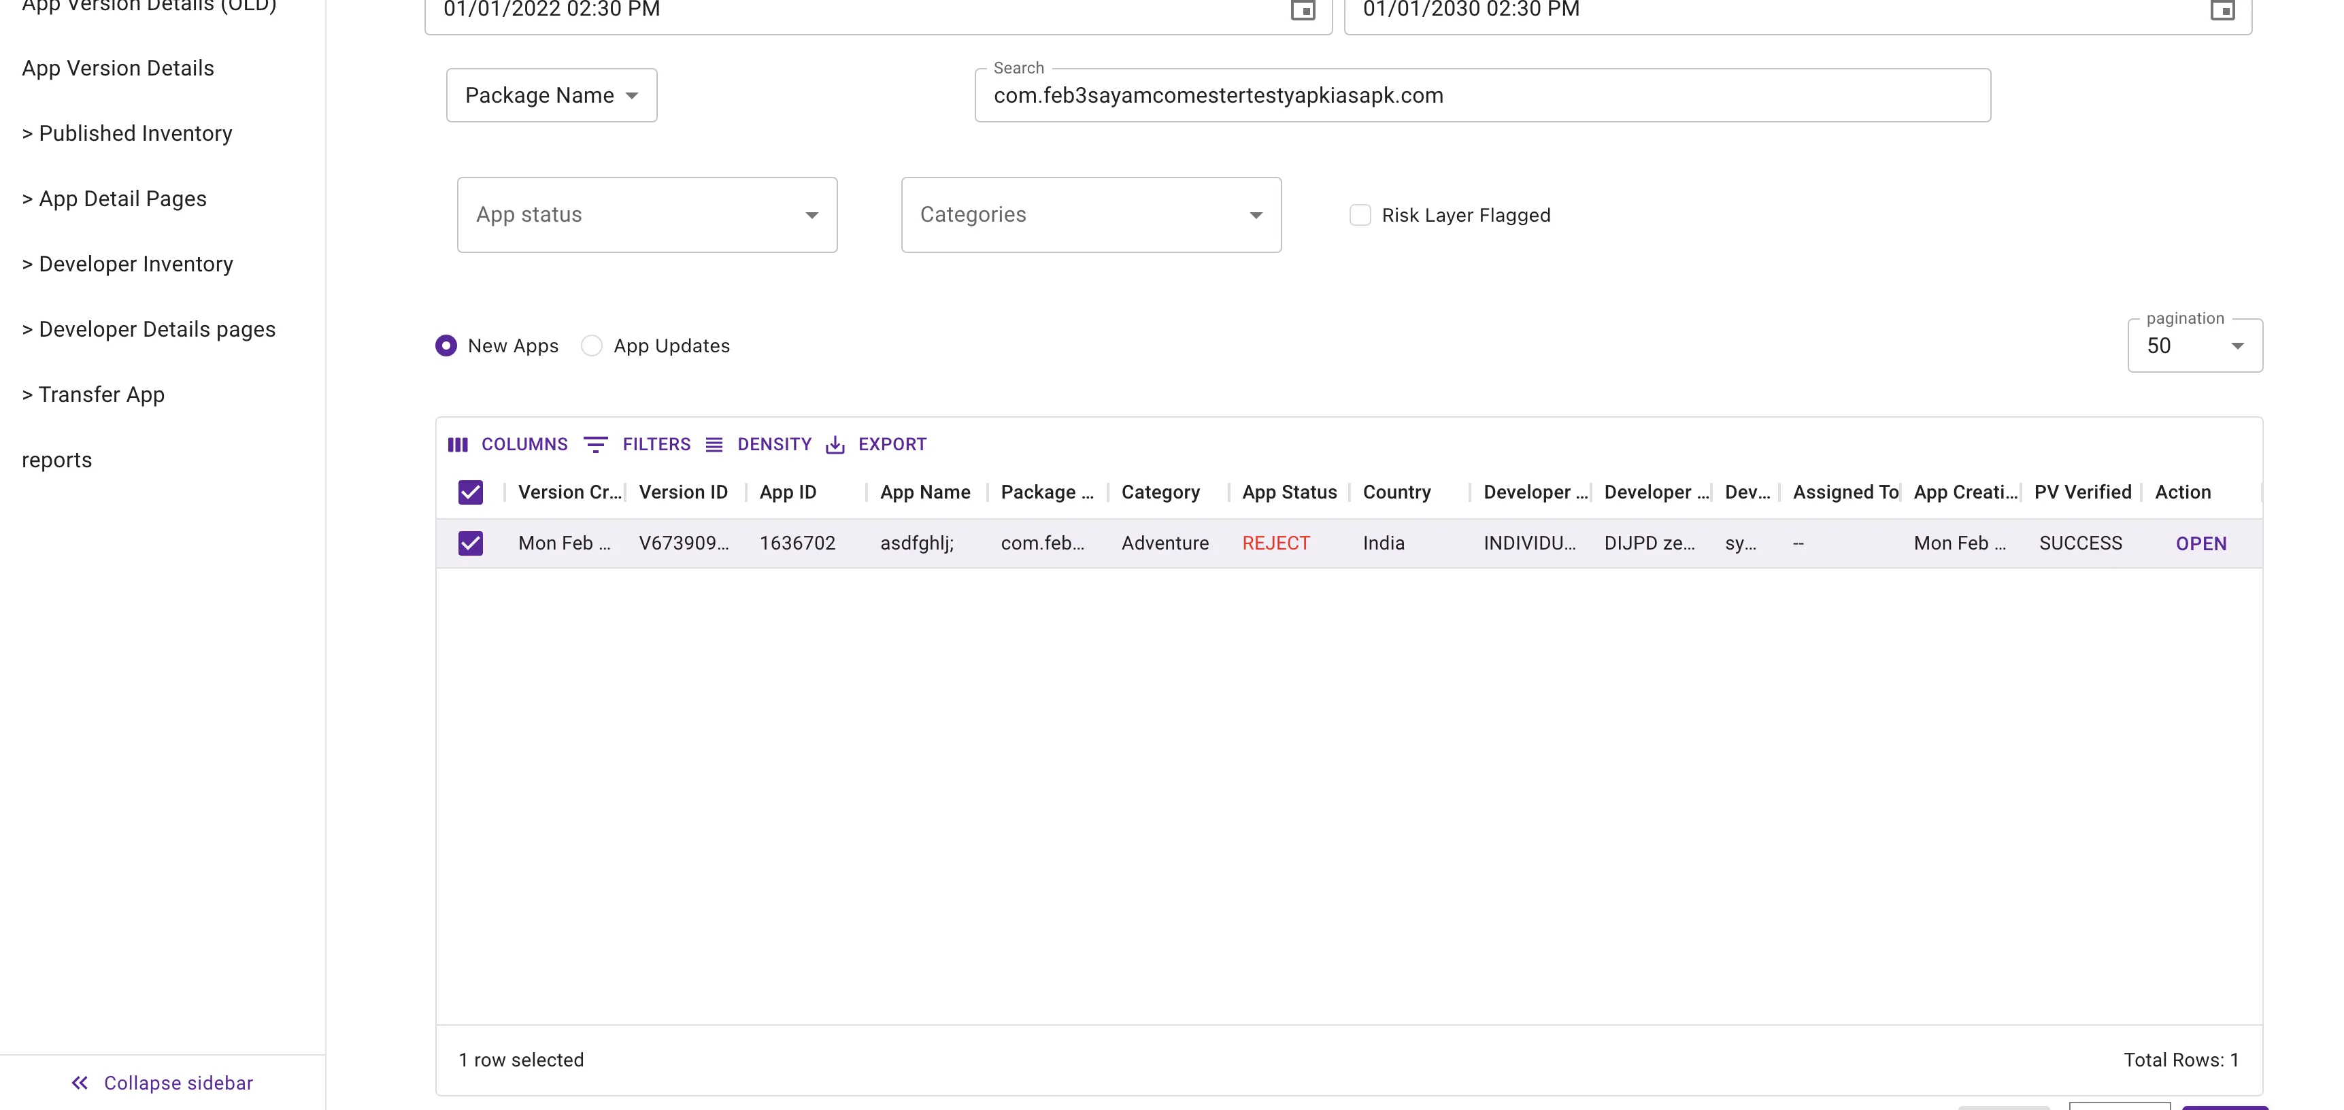2344x1110 pixels.
Task: Click the App ID cell 1636702
Action: click(797, 543)
